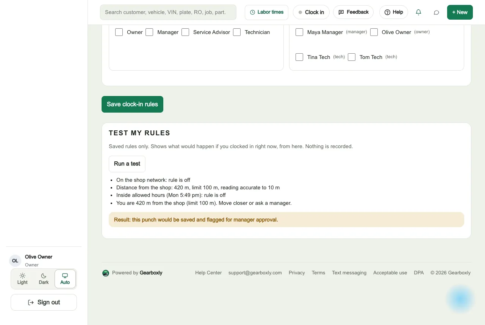The image size is (485, 325).
Task: Run a test of the rules
Action: pyautogui.click(x=127, y=164)
